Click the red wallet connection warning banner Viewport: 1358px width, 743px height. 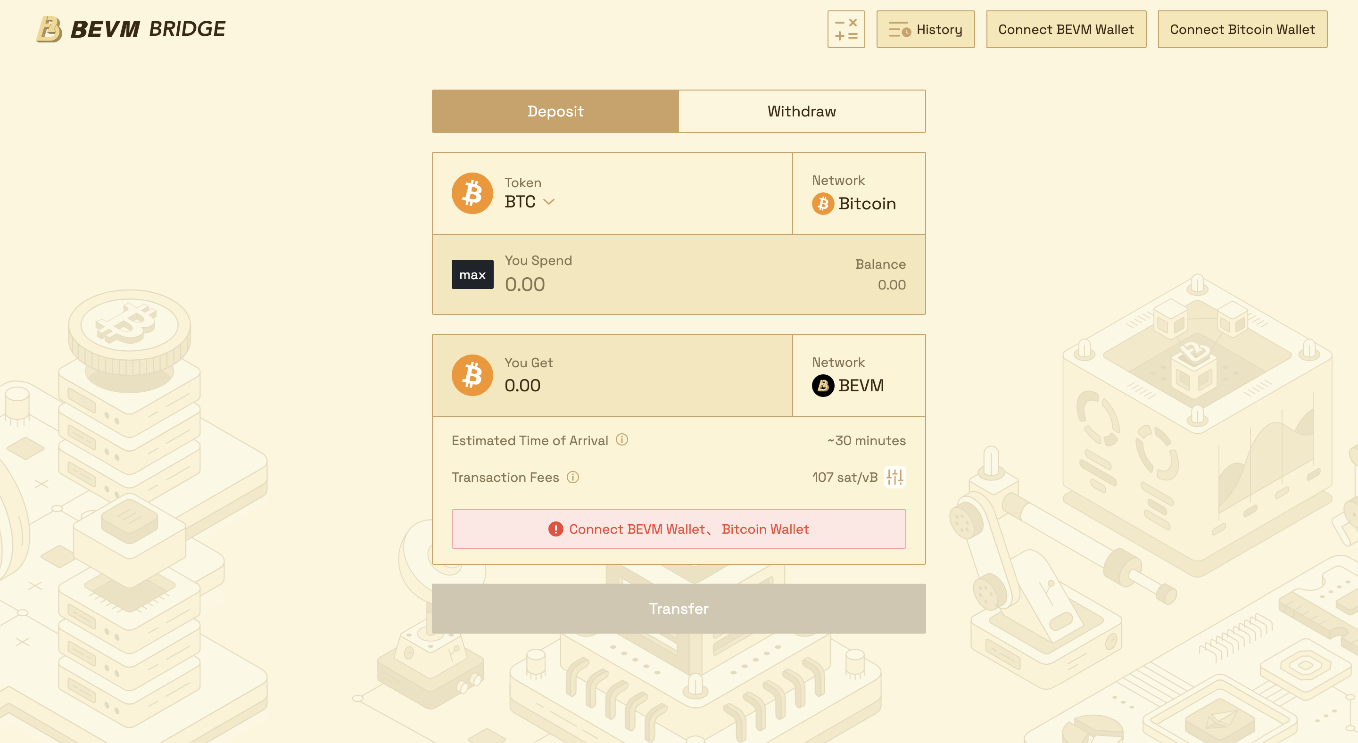click(x=679, y=528)
